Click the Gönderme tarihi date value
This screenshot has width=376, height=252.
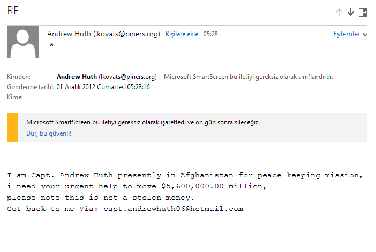pyautogui.click(x=103, y=87)
